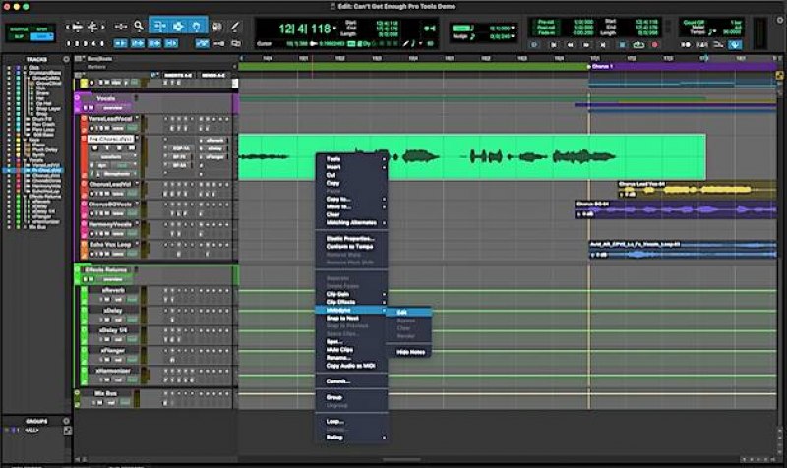The width and height of the screenshot is (787, 468).
Task: Choose Mute Clips from context menu
Action: 339,350
